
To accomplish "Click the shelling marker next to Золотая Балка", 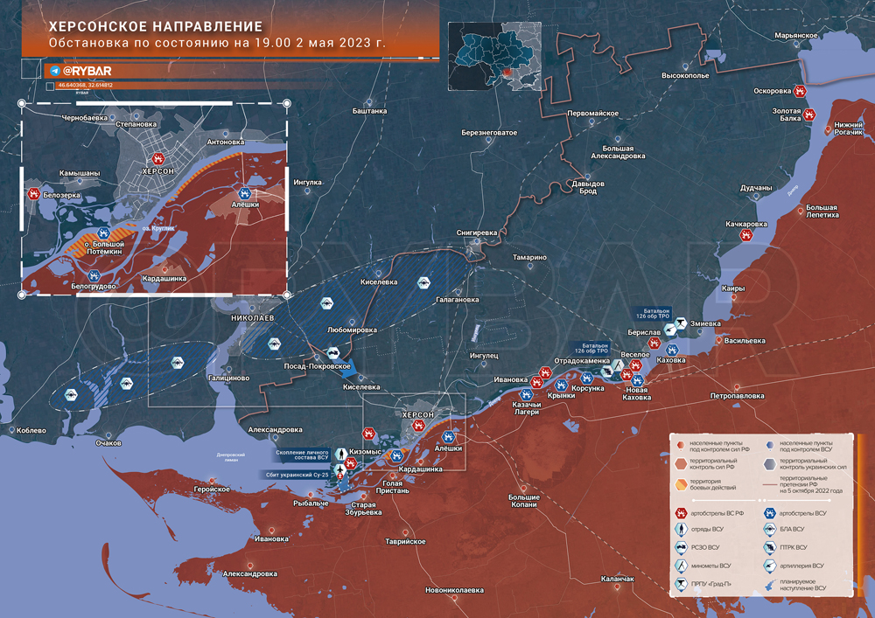I will click(808, 115).
